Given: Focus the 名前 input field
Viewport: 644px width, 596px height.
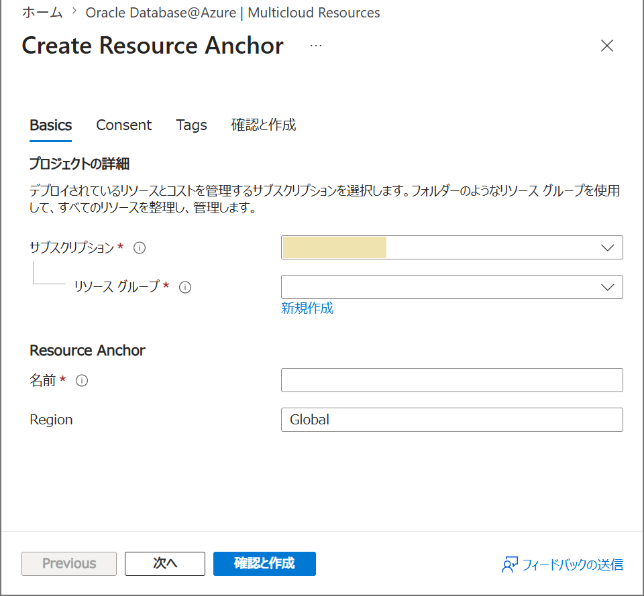Looking at the screenshot, I should (x=451, y=380).
